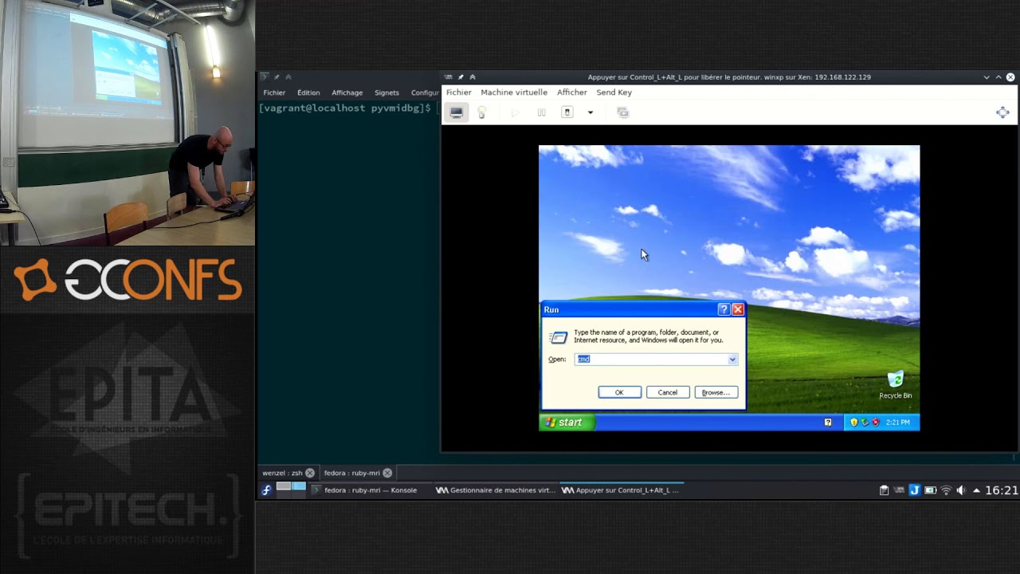Click the VM shutdown power button

coord(567,113)
